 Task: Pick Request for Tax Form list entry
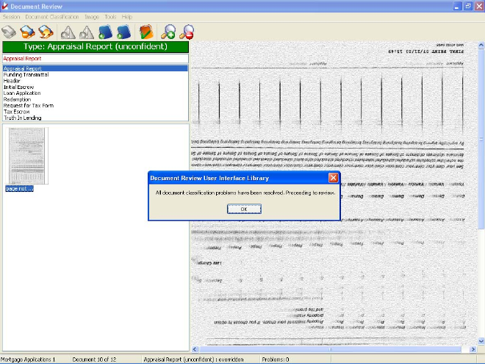tap(28, 105)
